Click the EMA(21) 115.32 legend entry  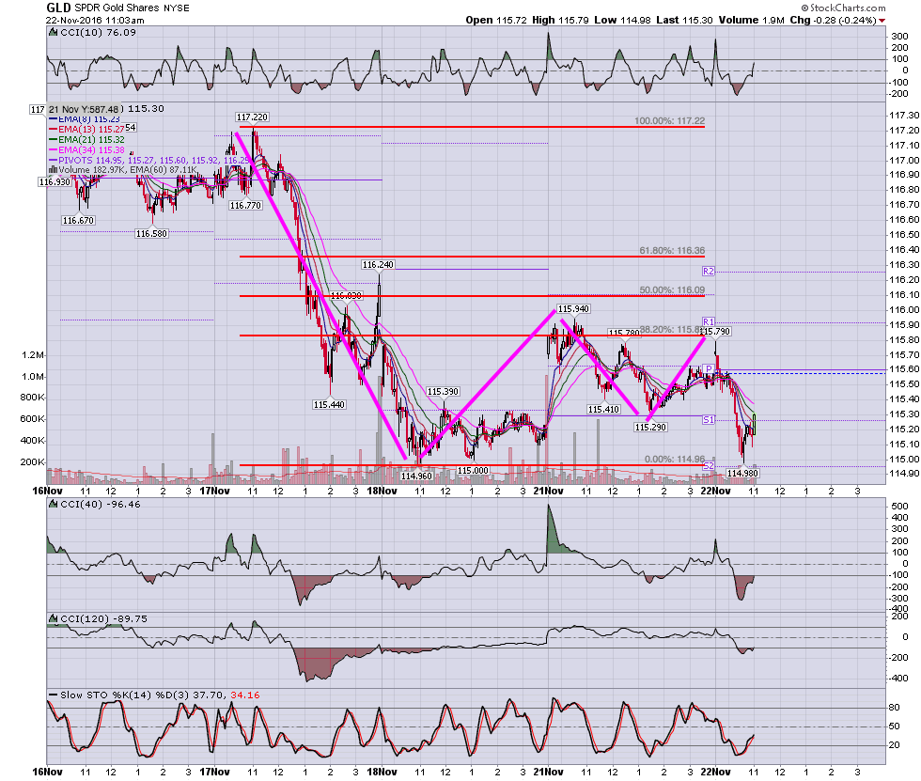pos(86,140)
